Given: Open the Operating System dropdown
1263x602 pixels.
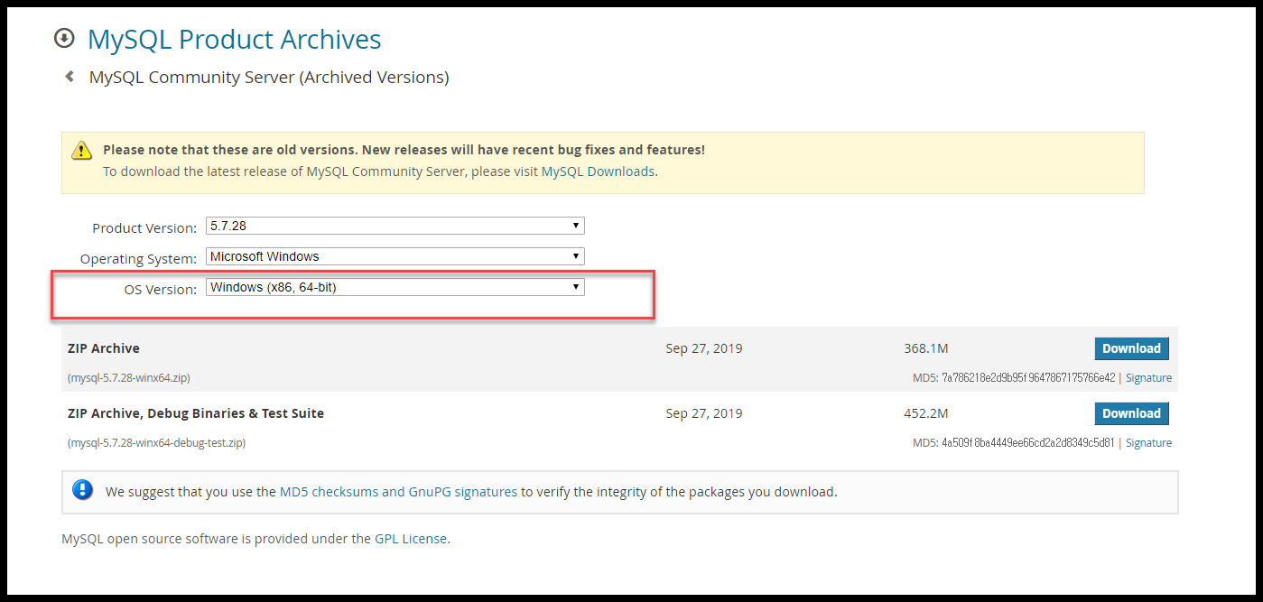Looking at the screenshot, I should [x=395, y=256].
